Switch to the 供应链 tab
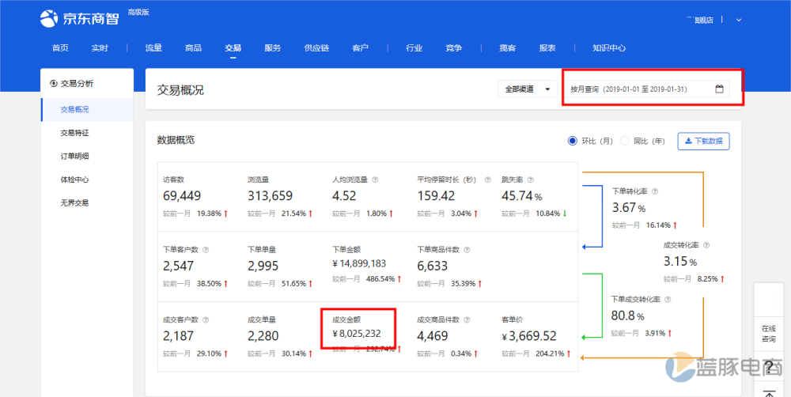Screen dimensions: 791x397 pyautogui.click(x=316, y=48)
